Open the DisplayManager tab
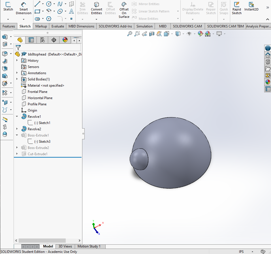271x254 pixels. tap(65, 40)
